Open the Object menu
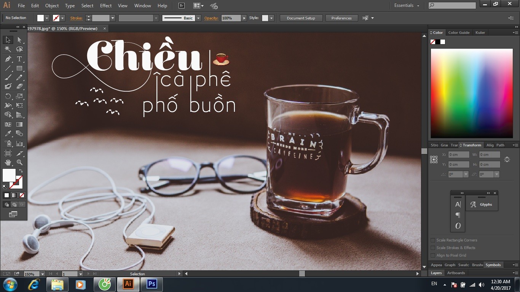520x292 pixels. 52,6
